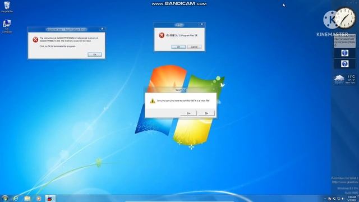
Task: Open the weather gadget showing 11°C
Action: coord(344,80)
